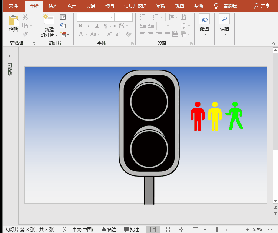This screenshot has width=278, height=233.
Task: Click the 备注 (Notes) button
Action: click(109, 229)
